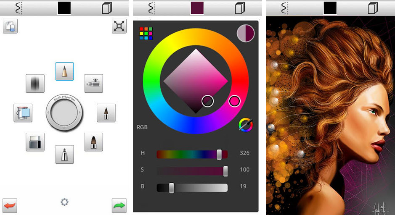Choose the fine-tip ink pen brush

click(106, 113)
